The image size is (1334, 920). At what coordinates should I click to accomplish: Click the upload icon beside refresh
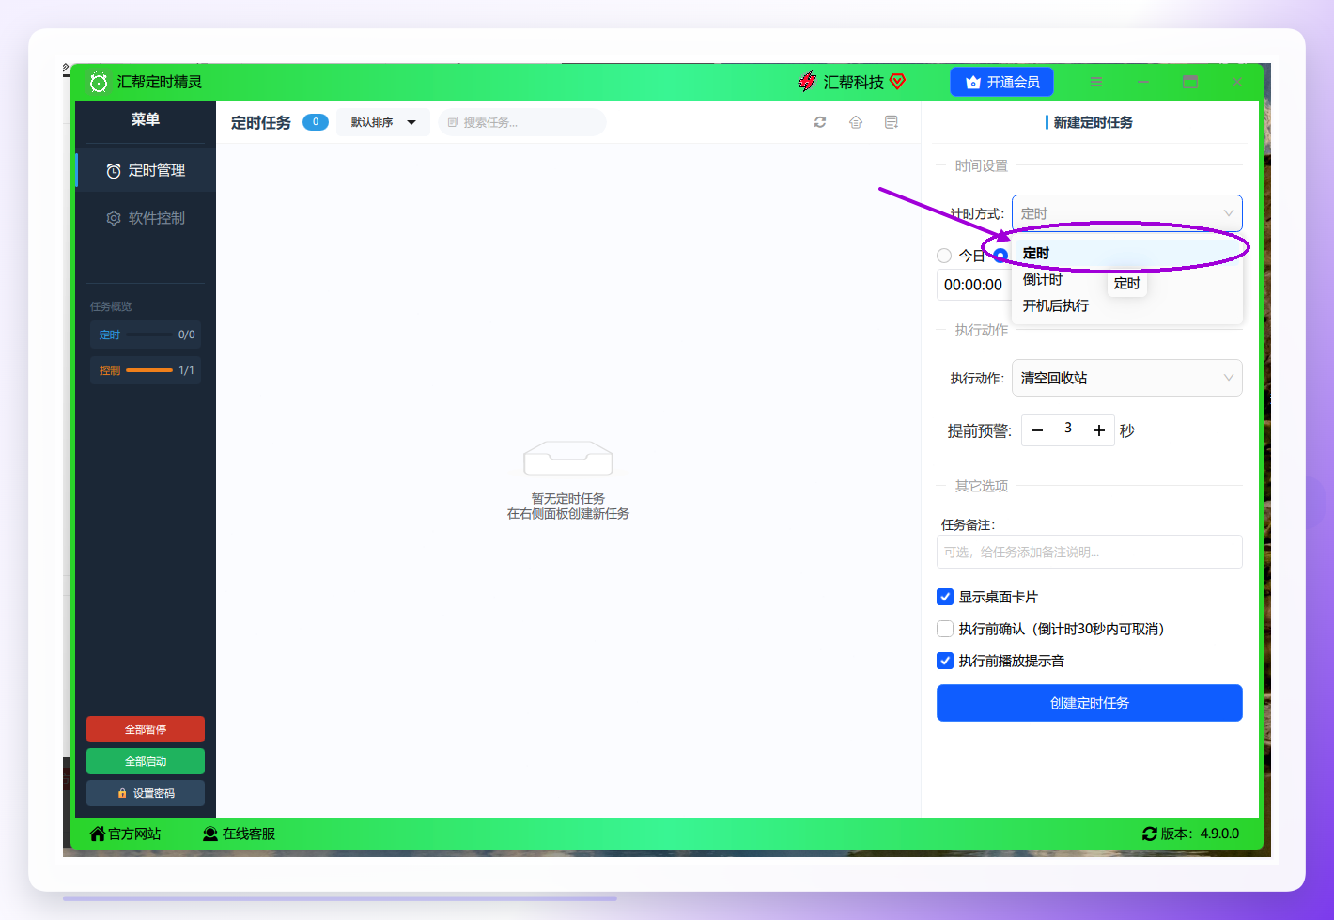856,122
